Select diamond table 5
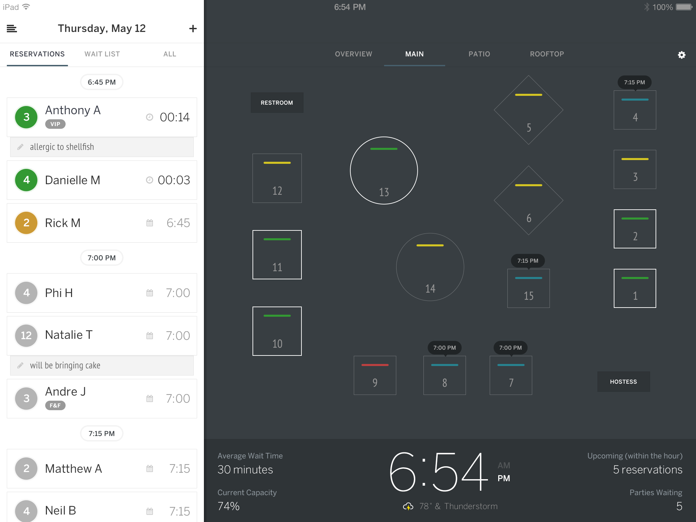 [528, 110]
